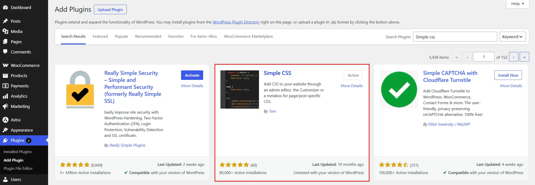Open Installed Plugins submenu item
This screenshot has height=185, width=535.
click(18, 152)
